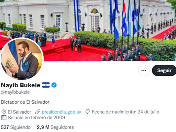This screenshot has width=176, height=132.
Task: Click the 2,9 M follower count
Action: point(43,127)
